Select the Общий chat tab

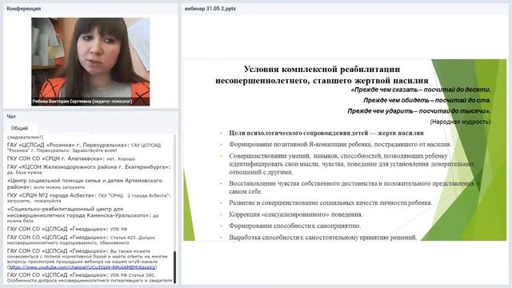click(x=19, y=128)
